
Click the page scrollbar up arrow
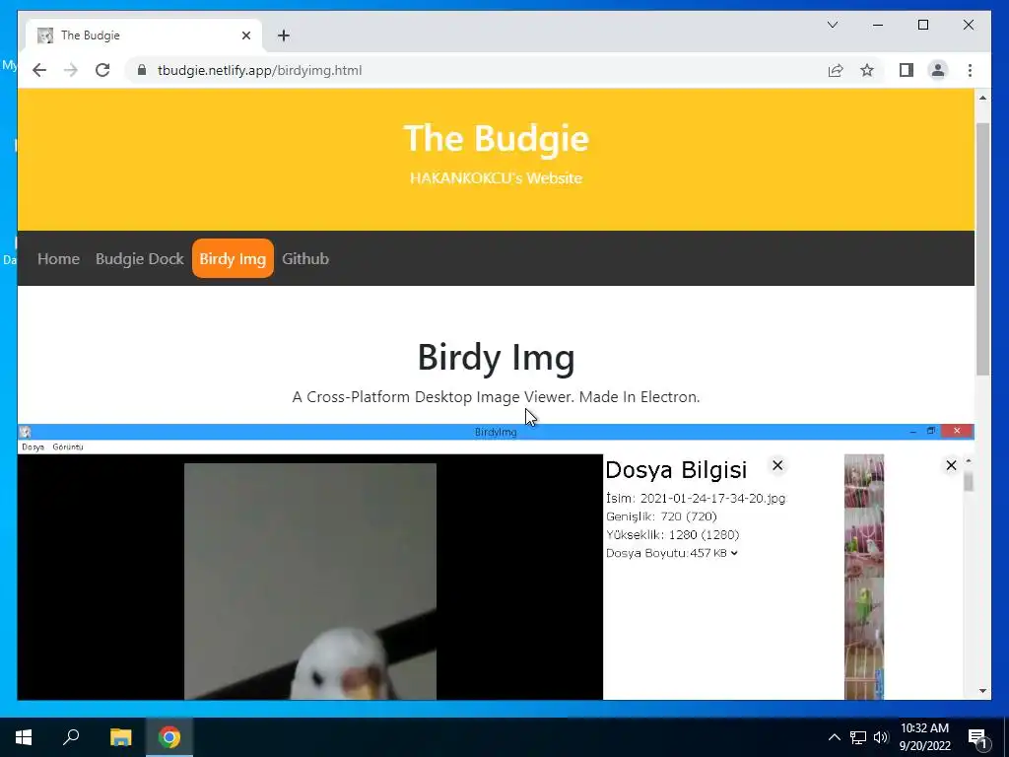point(982,98)
